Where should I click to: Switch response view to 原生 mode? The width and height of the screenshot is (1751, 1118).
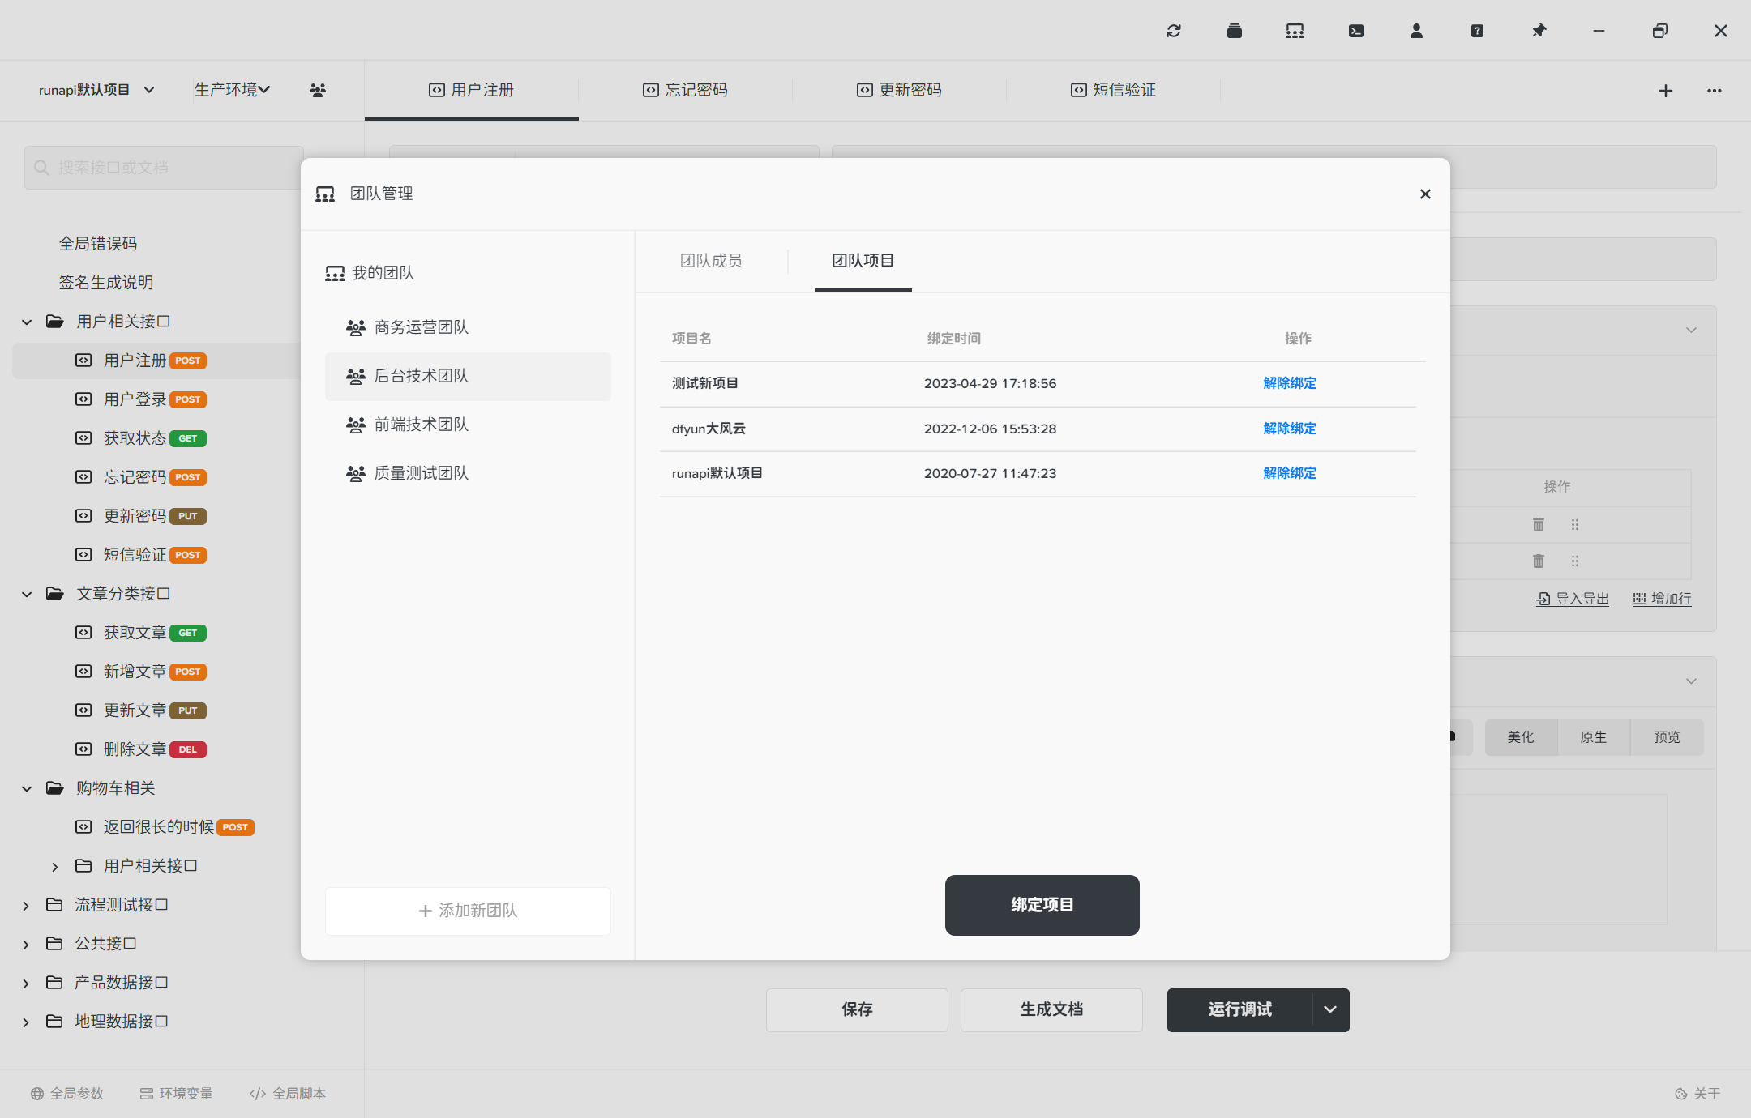[x=1592, y=737]
